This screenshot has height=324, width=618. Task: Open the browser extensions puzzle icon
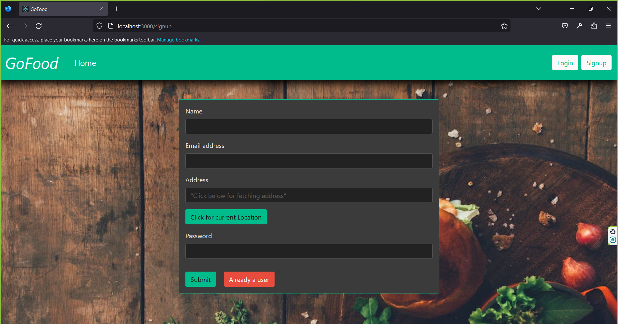(594, 26)
